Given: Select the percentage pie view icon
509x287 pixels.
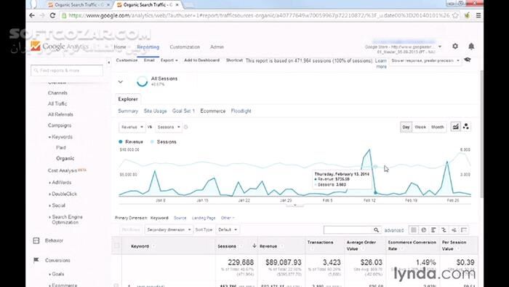Looking at the screenshot, I should 424,229.
